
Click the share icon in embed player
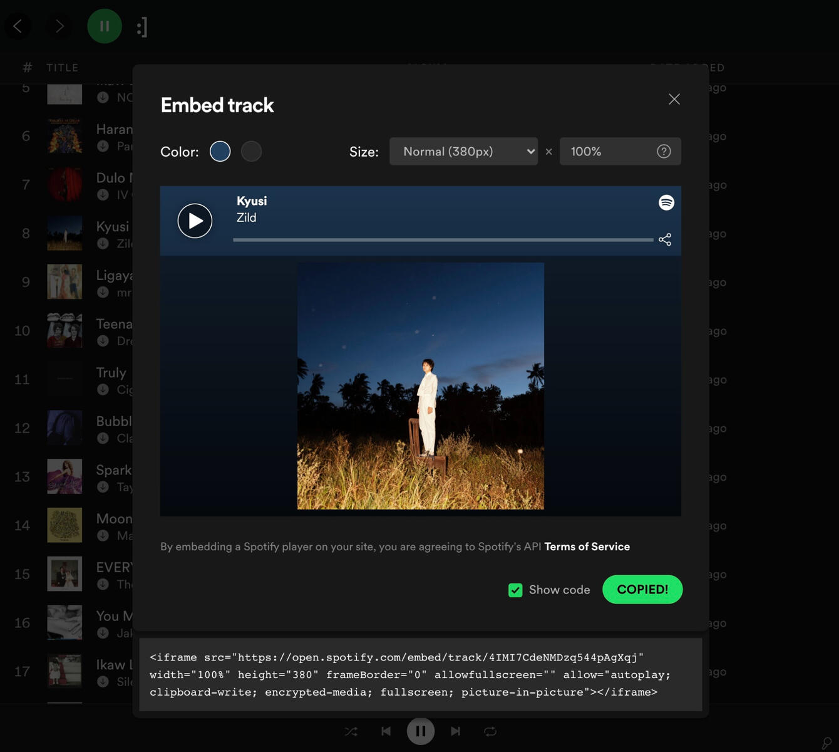[x=665, y=240]
